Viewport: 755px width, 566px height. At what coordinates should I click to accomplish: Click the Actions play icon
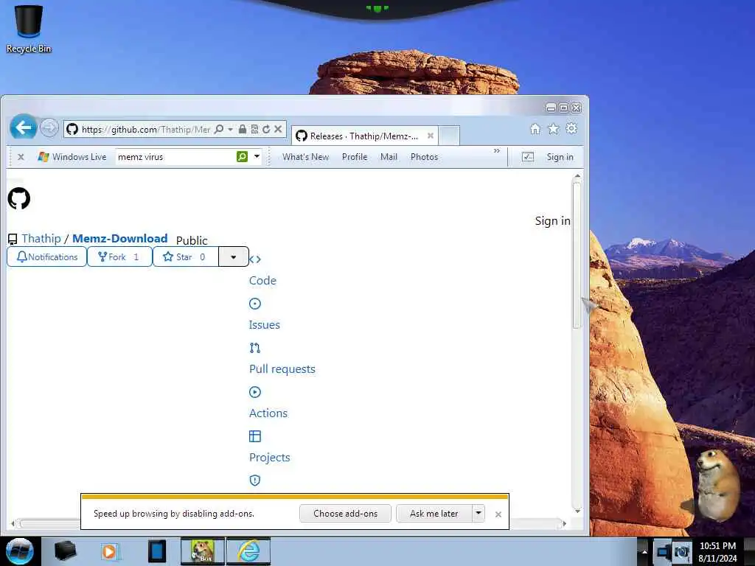(x=254, y=392)
